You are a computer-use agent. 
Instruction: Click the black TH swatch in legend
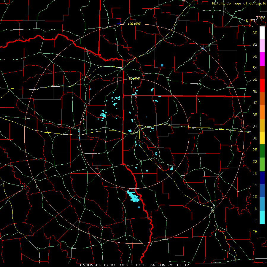pyautogui.click(x=262, y=231)
